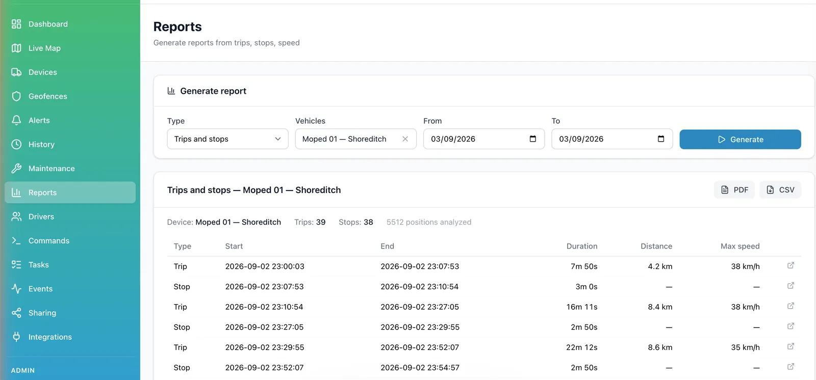Select the Maintenance wrench icon
Screen dimensions: 816x380
coord(16,169)
